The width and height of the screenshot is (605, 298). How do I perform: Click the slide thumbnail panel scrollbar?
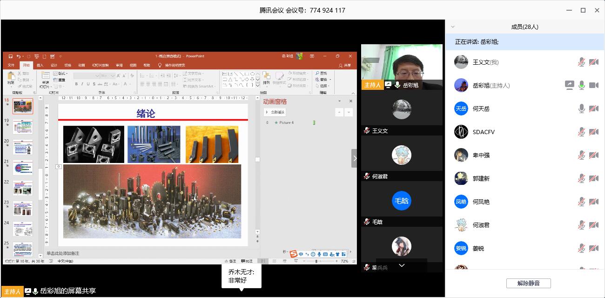40,184
